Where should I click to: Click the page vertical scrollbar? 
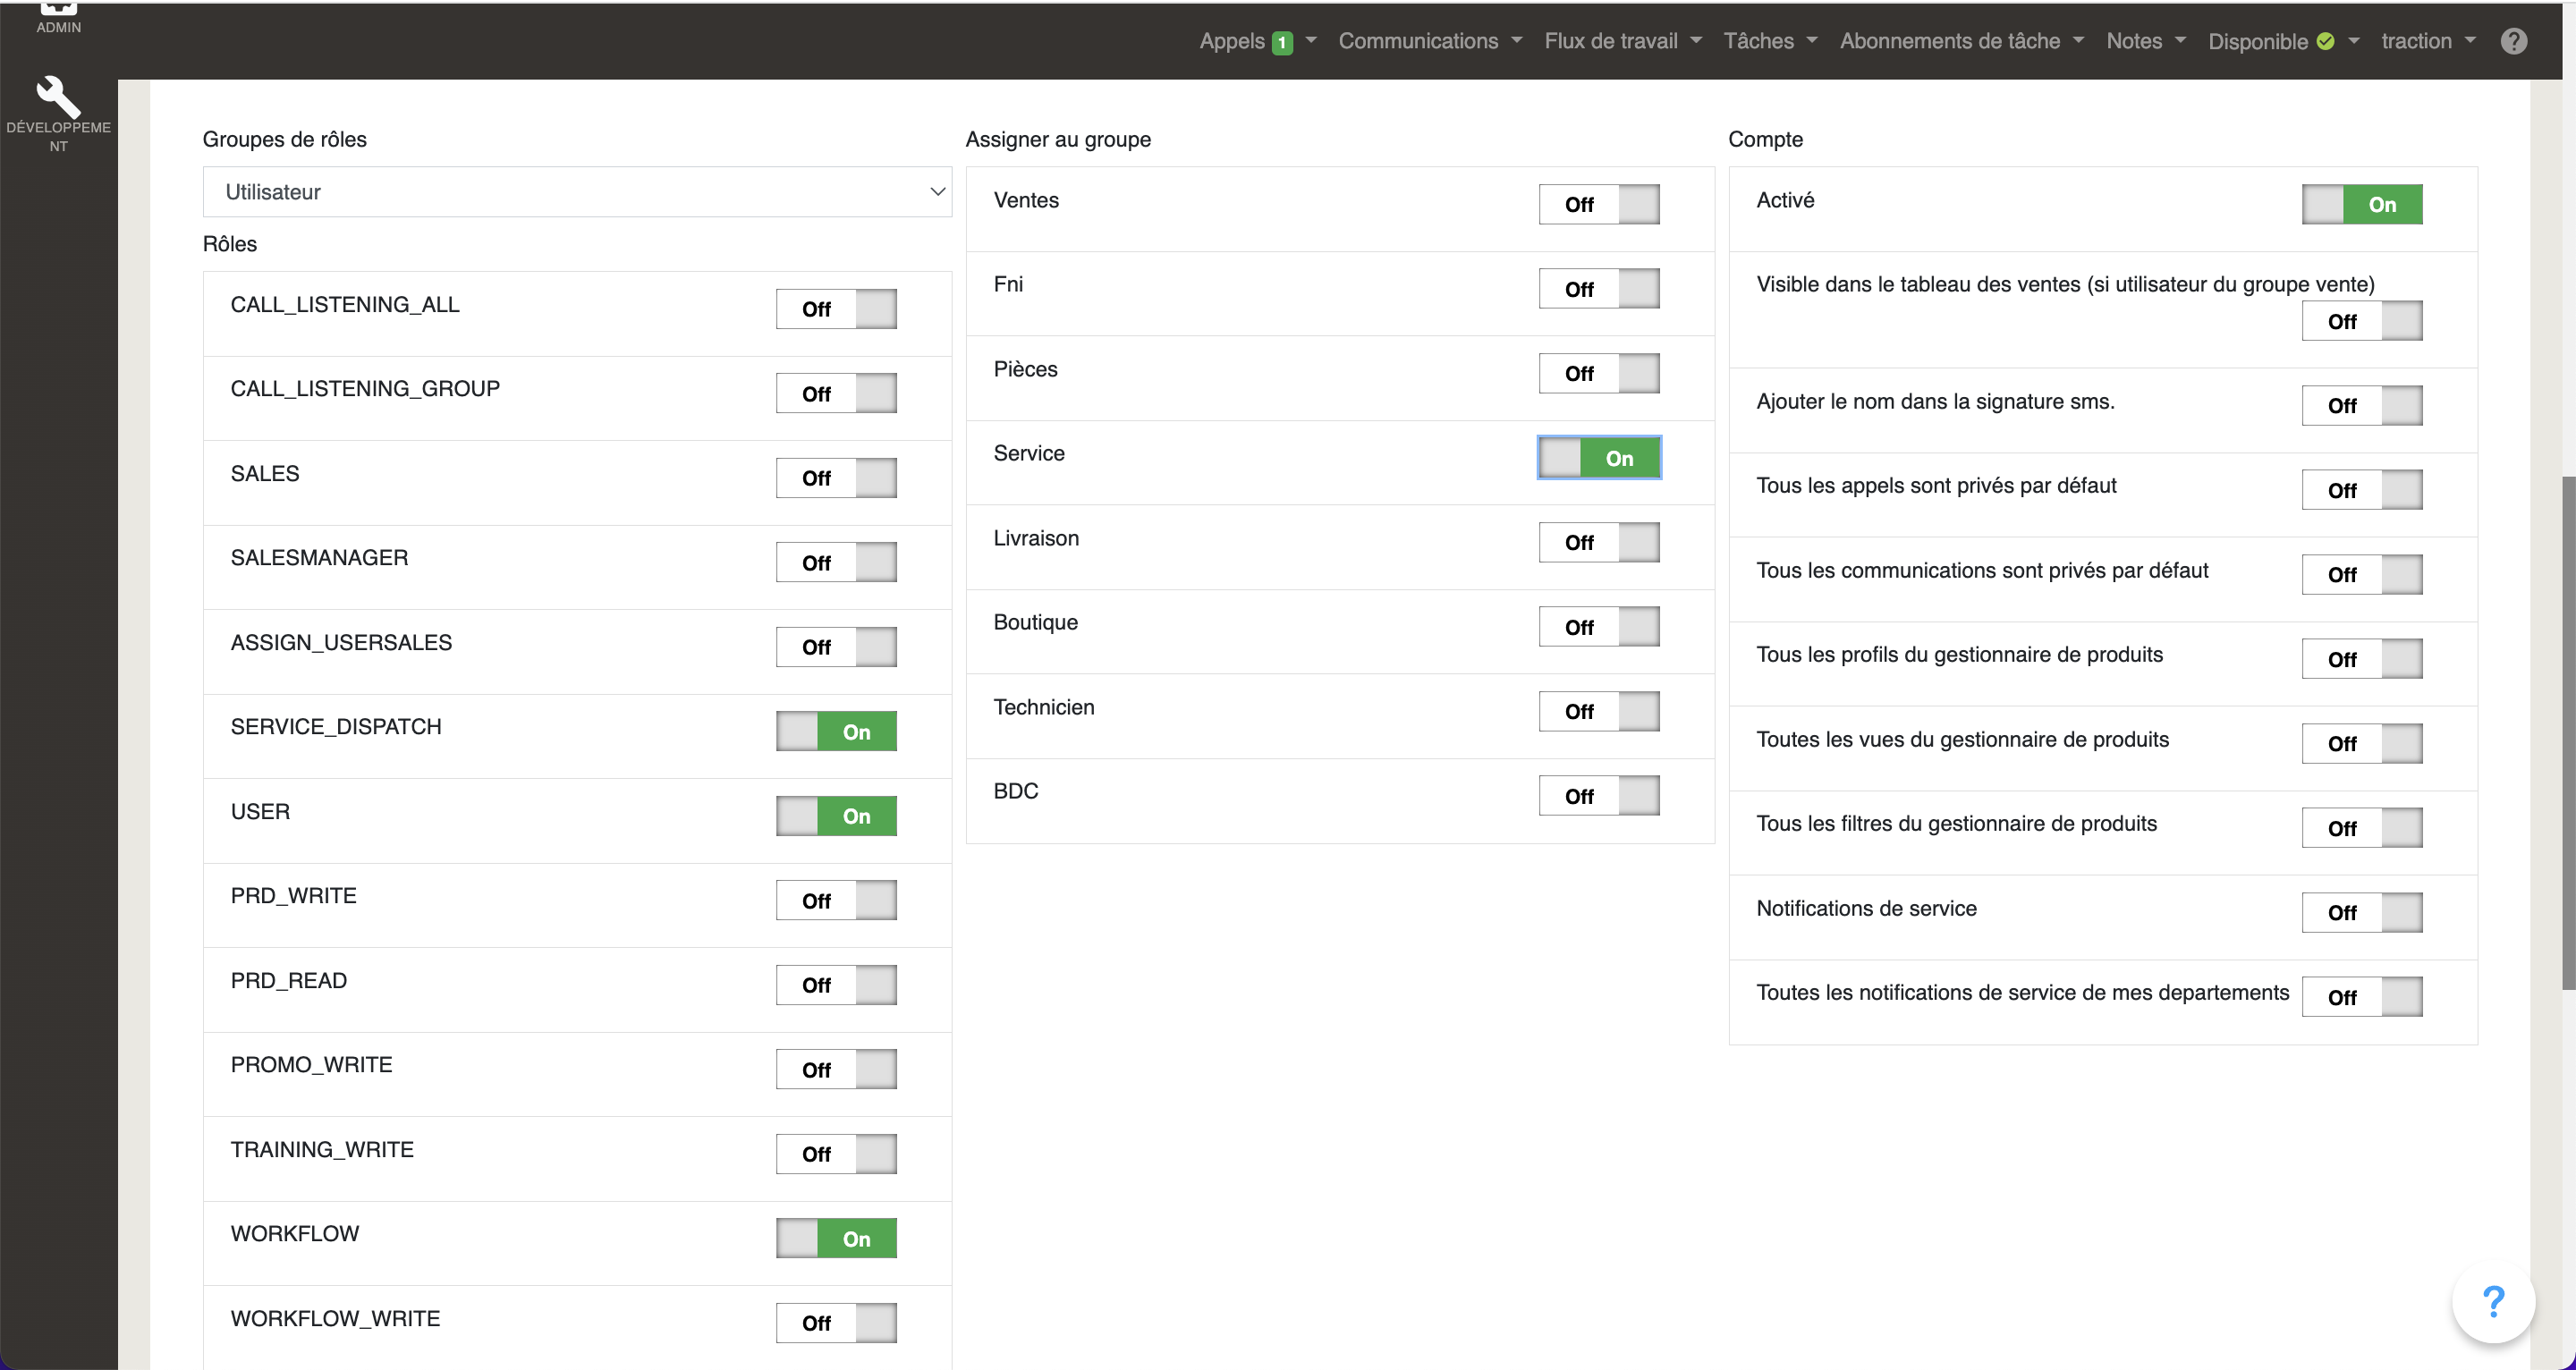coord(2568,733)
